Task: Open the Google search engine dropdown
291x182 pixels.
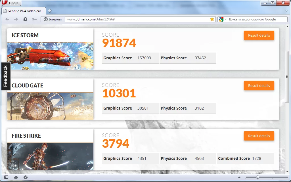Action: click(x=223, y=19)
